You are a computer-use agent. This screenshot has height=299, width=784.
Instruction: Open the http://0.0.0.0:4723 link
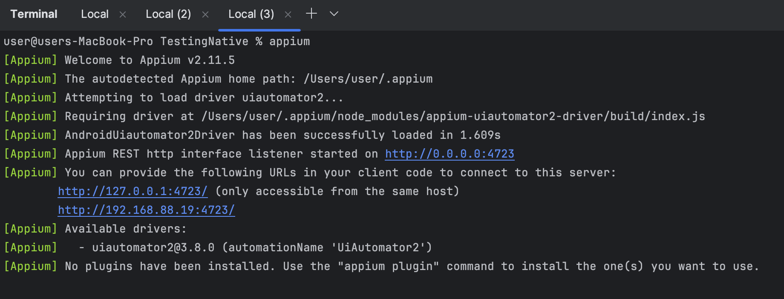(x=450, y=154)
